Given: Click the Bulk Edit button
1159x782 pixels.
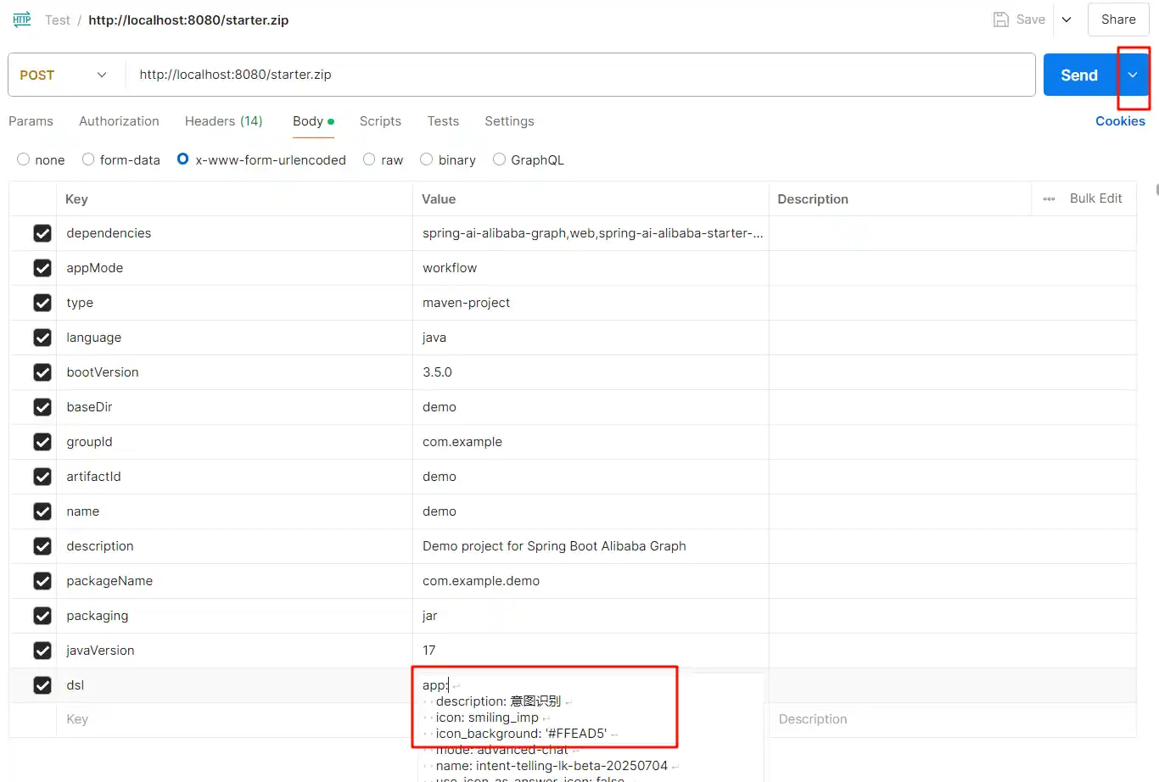Looking at the screenshot, I should 1095,198.
